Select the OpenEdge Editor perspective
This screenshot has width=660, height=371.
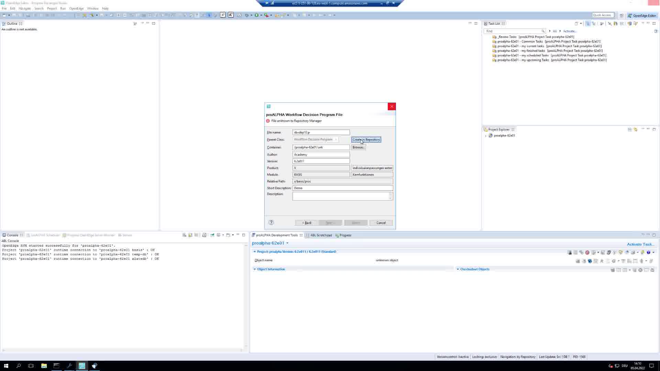(642, 15)
